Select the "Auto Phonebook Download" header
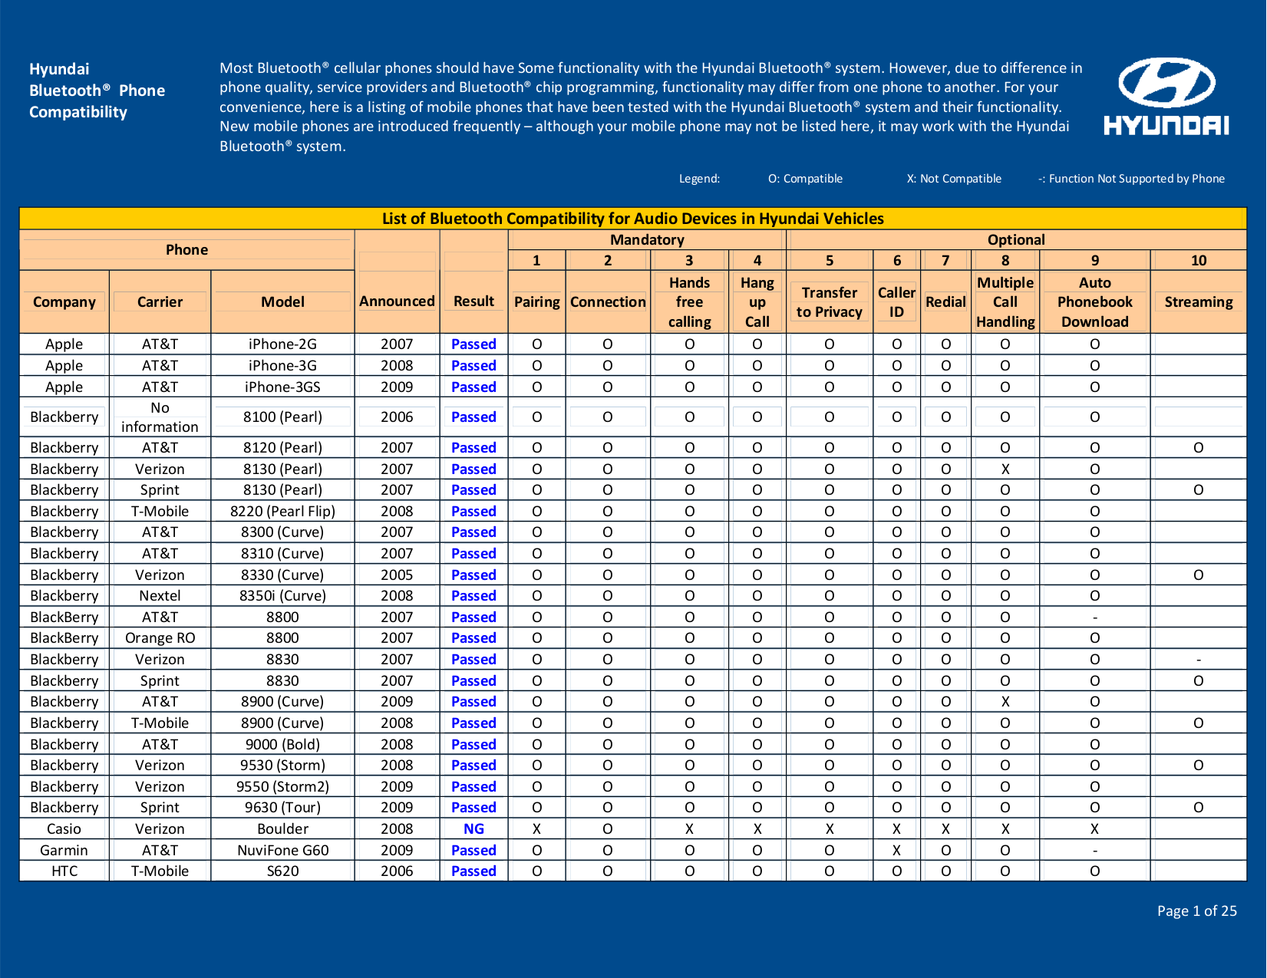Image resolution: width=1267 pixels, height=978 pixels. [1094, 301]
